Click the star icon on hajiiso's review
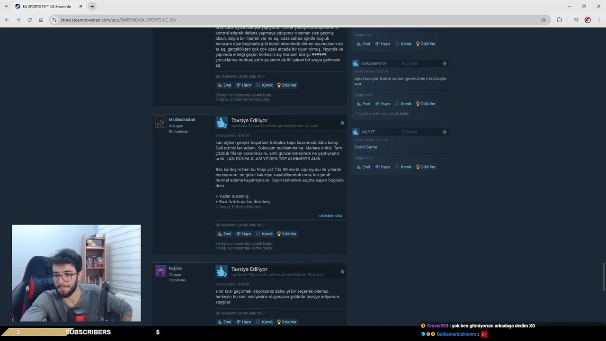This screenshot has height=341, width=606. coord(342,271)
